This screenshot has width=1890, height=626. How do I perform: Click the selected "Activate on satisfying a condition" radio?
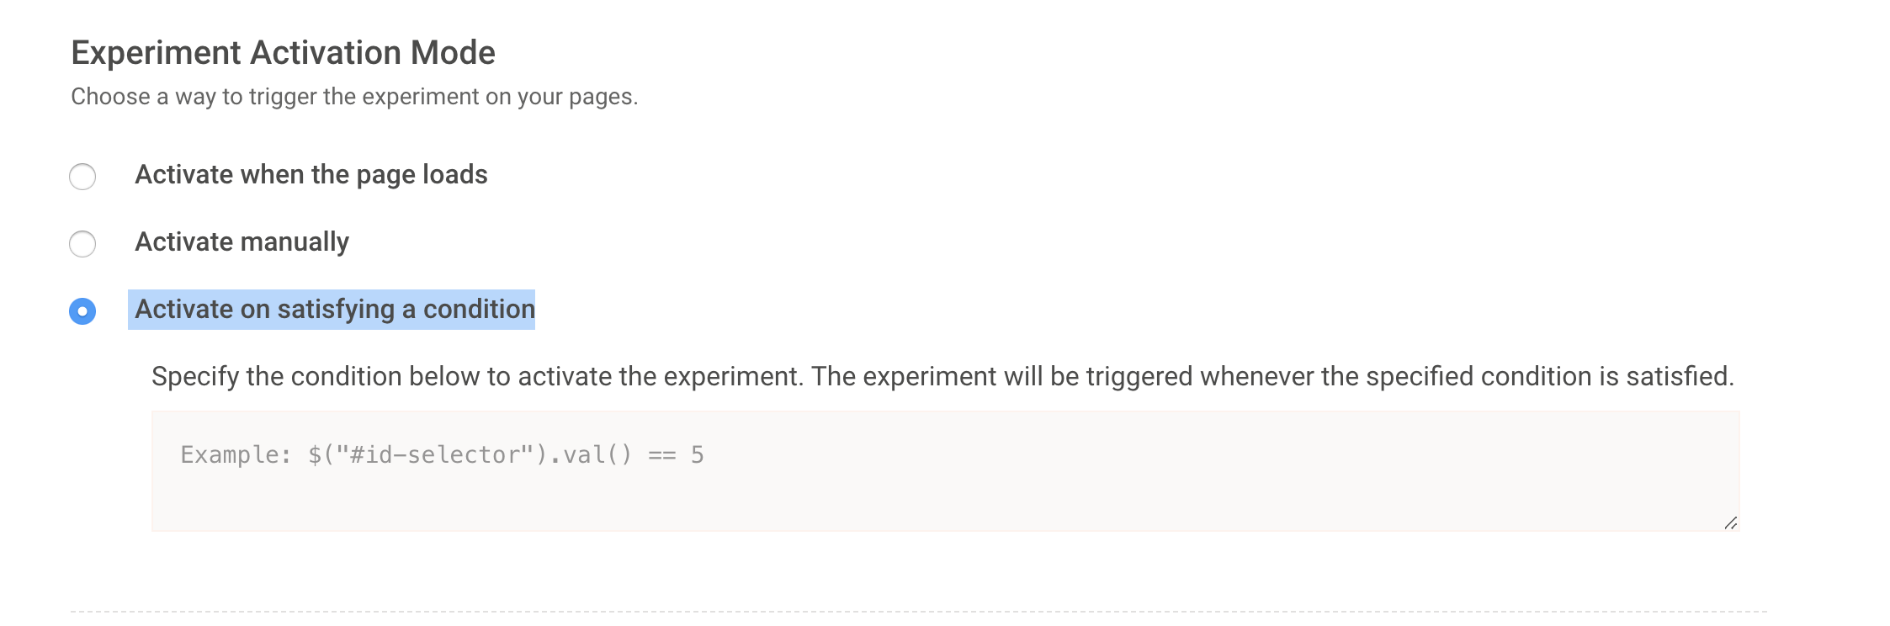(x=82, y=311)
